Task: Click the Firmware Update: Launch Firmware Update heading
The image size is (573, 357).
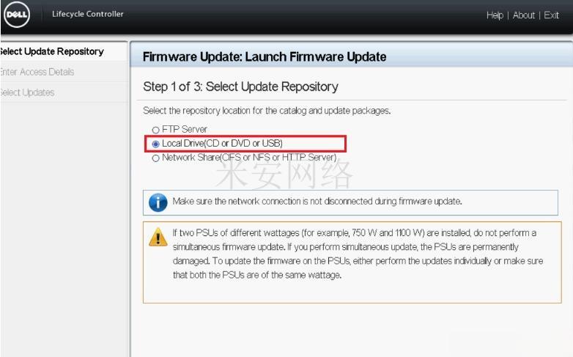Action: pyautogui.click(x=265, y=56)
